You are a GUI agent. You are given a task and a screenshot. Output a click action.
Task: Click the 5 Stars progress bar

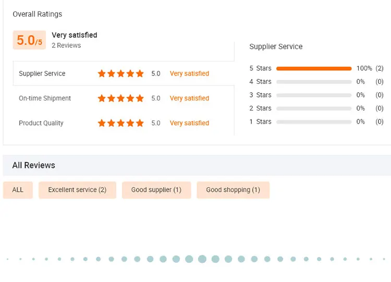point(314,68)
